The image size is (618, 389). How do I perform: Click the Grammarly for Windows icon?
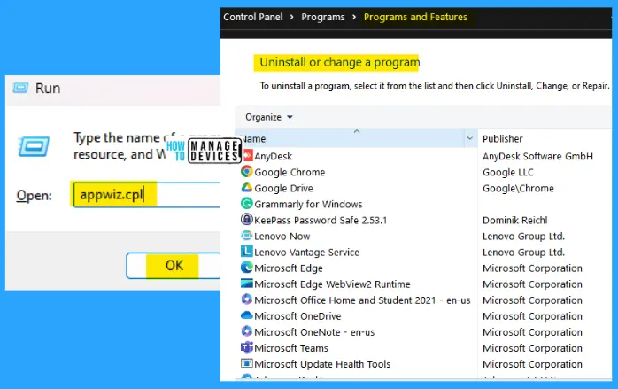[x=247, y=204]
